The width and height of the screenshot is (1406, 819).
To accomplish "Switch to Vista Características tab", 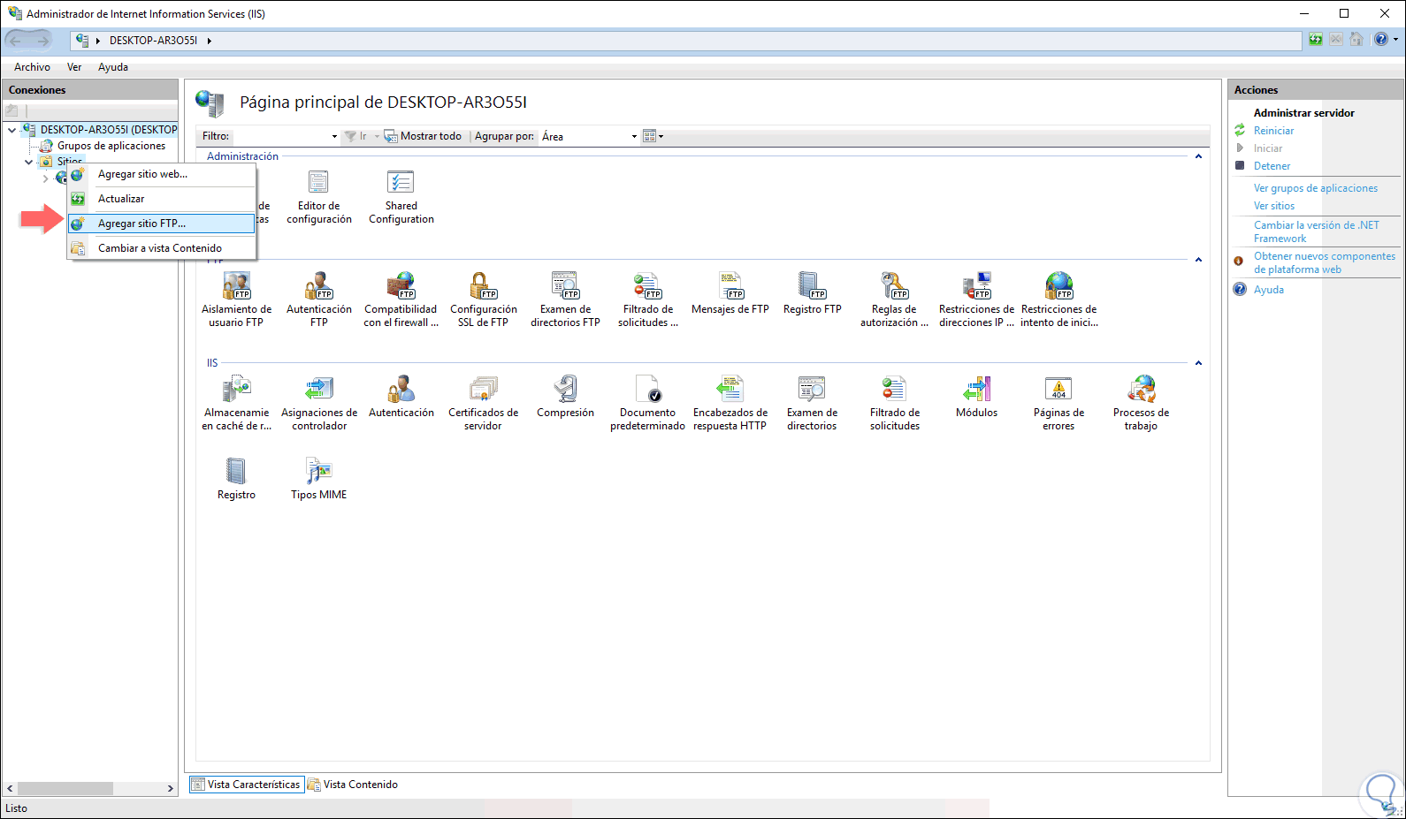I will 247,785.
